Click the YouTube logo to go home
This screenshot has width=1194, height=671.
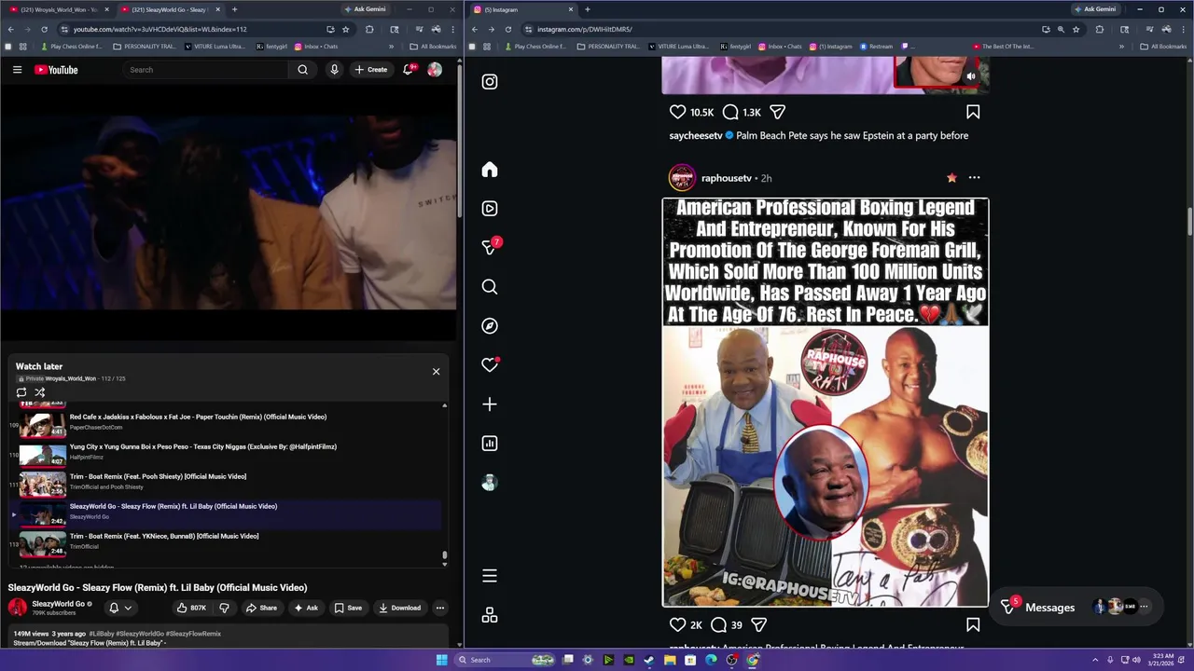pos(56,70)
